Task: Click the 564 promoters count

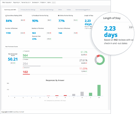Action: 25,55
